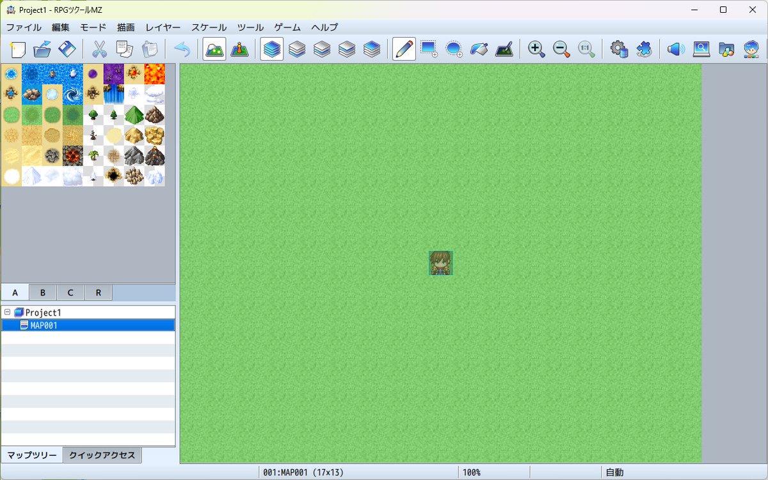Click the 1:1 actual size icon
Image resolution: width=768 pixels, height=480 pixels.
586,49
